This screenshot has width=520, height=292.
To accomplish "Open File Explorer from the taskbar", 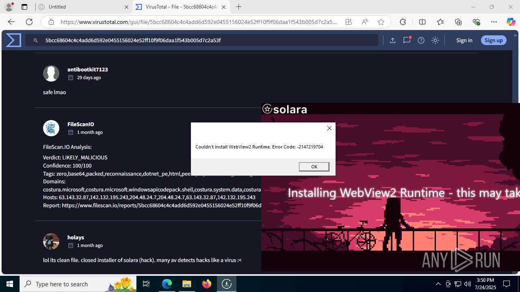I will coord(187,284).
